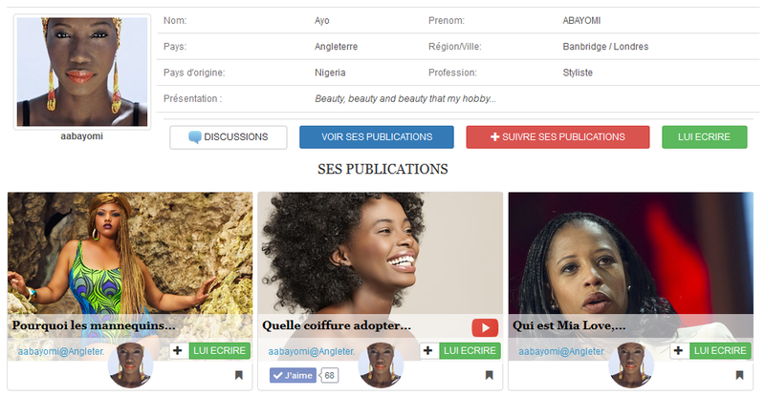Viewport: 765px width, 396px height.
Task: Follow with SUIVRE SES PUBLICATIONS button
Action: [557, 137]
